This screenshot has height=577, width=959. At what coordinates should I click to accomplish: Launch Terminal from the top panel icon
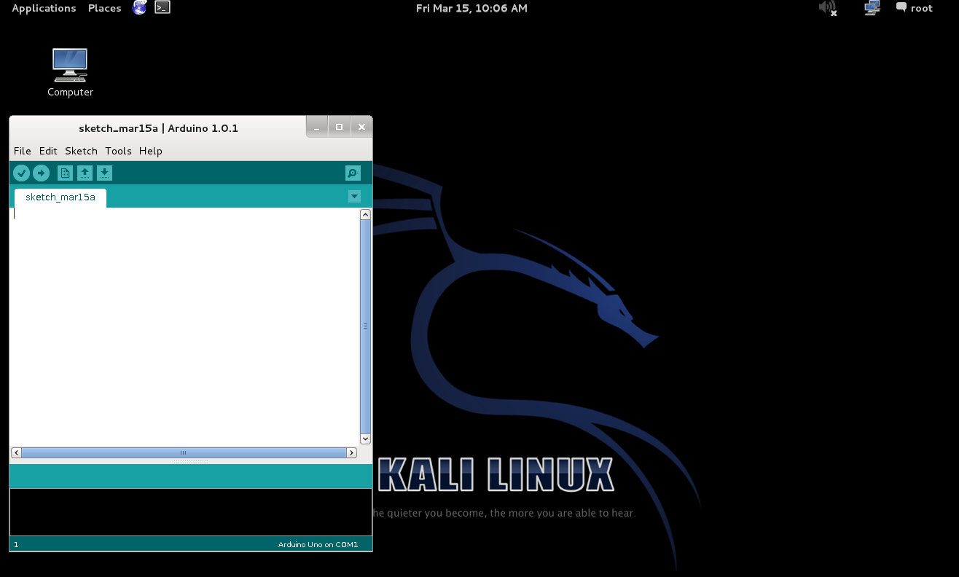point(163,8)
